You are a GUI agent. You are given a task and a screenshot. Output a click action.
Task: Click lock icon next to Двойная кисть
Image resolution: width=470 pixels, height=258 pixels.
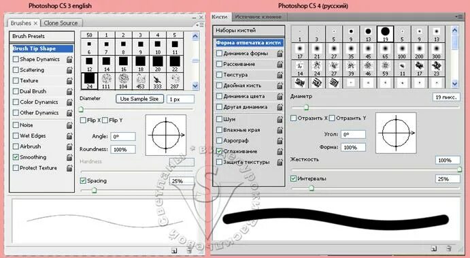pos(280,86)
